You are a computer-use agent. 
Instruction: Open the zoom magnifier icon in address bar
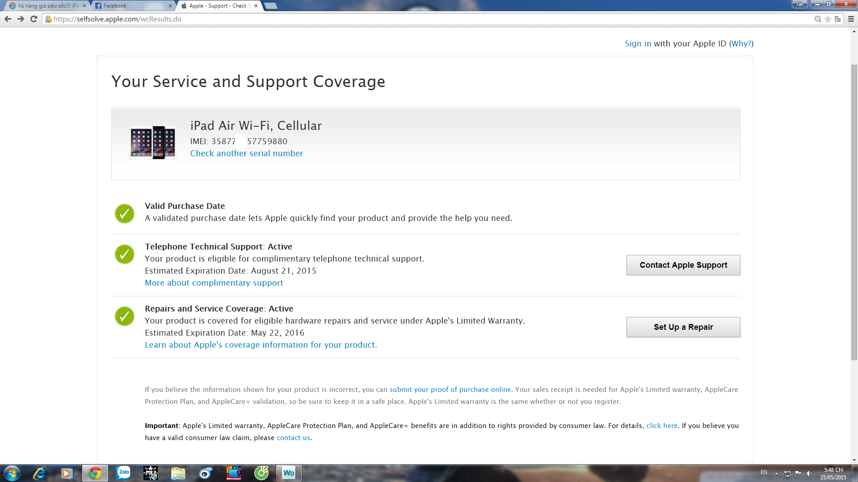pyautogui.click(x=818, y=19)
